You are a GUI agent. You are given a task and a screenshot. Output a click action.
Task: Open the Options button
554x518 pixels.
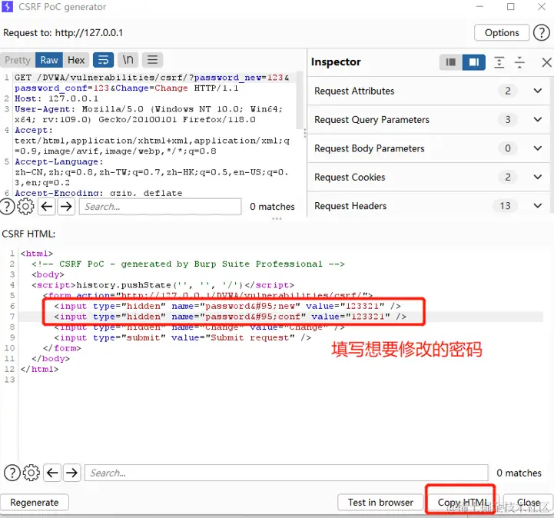point(501,33)
